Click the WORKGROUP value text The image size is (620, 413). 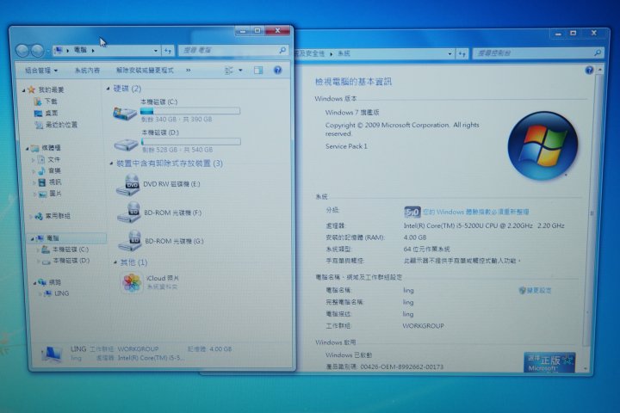[x=423, y=326]
